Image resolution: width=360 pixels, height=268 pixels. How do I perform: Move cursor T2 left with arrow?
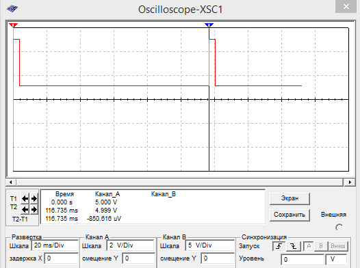[x=25, y=209]
